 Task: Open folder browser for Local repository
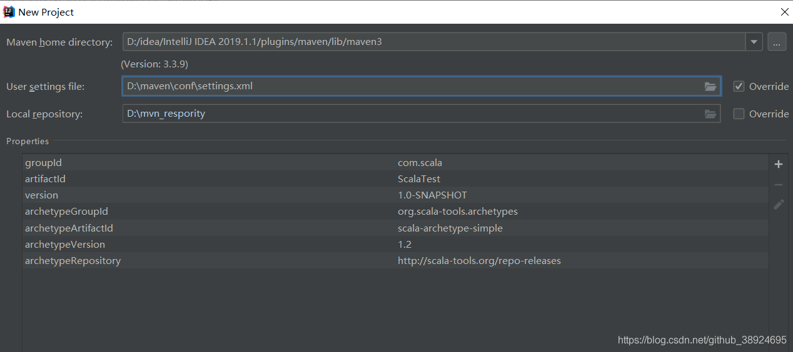pos(710,114)
